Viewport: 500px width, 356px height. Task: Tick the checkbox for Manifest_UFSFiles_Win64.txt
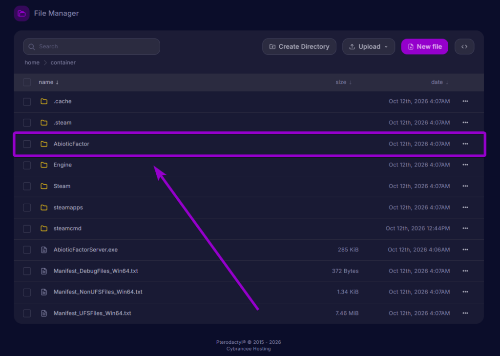pos(27,313)
